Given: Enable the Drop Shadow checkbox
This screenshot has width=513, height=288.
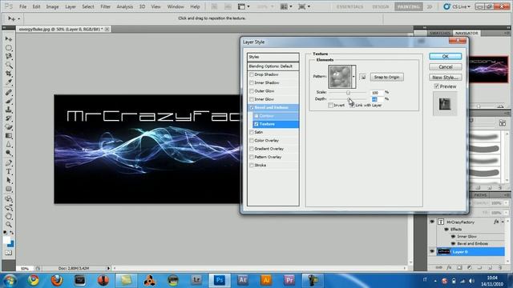Looking at the screenshot, I should pos(251,74).
